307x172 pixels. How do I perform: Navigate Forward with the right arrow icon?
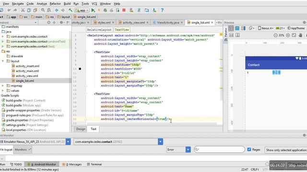[63, 10]
